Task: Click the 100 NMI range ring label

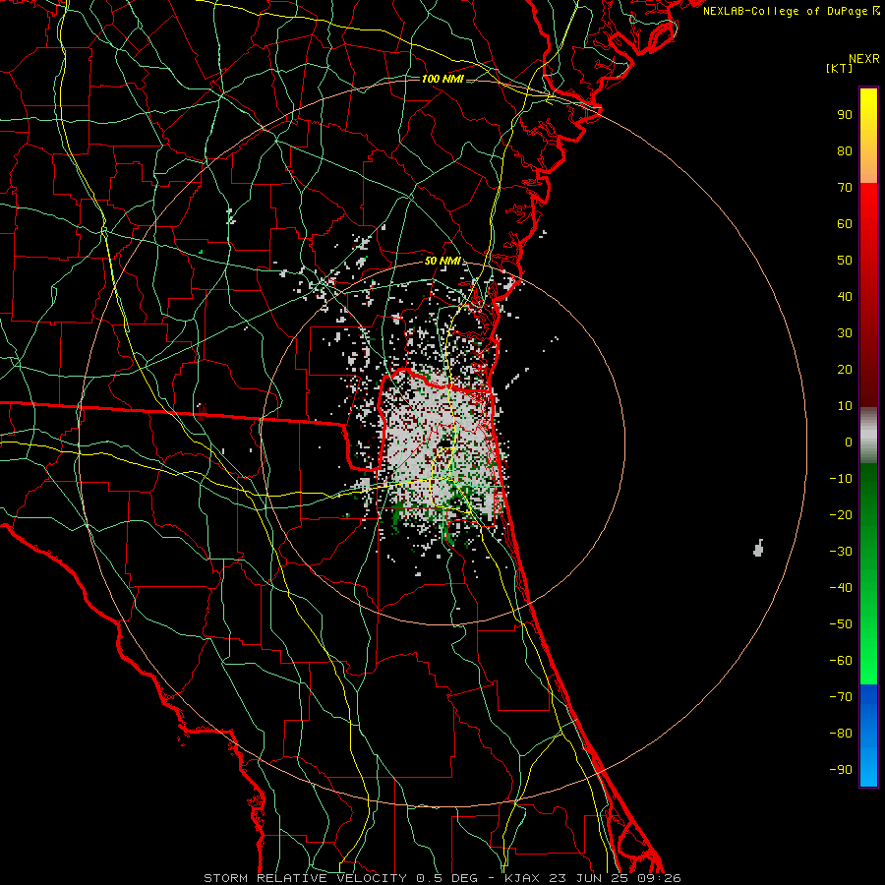Action: click(x=442, y=79)
